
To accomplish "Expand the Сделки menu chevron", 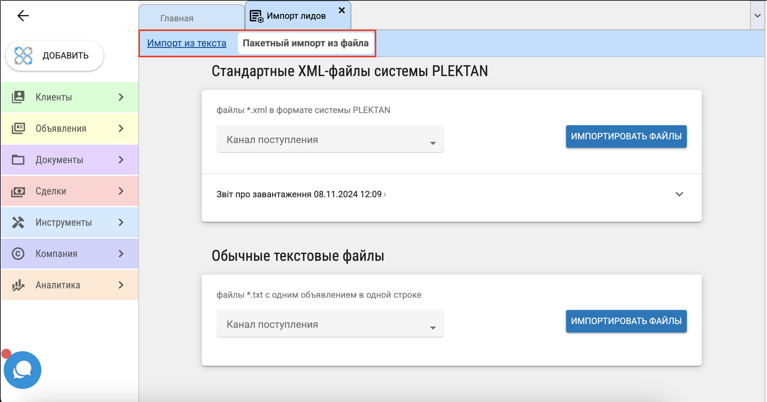I will (x=121, y=191).
